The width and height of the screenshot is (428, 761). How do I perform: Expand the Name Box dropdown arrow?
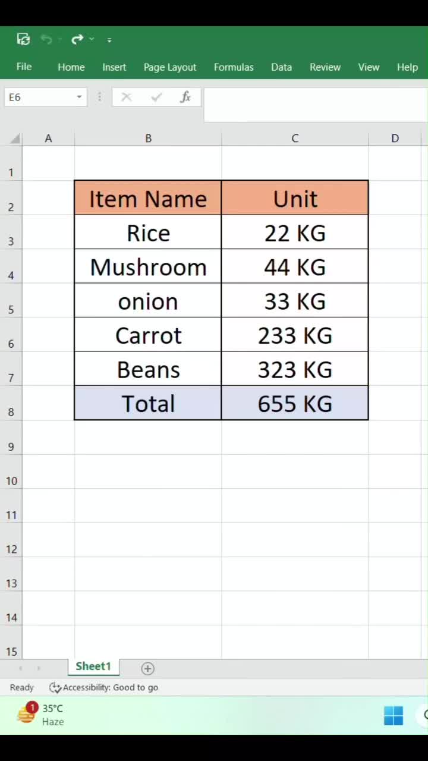[78, 97]
